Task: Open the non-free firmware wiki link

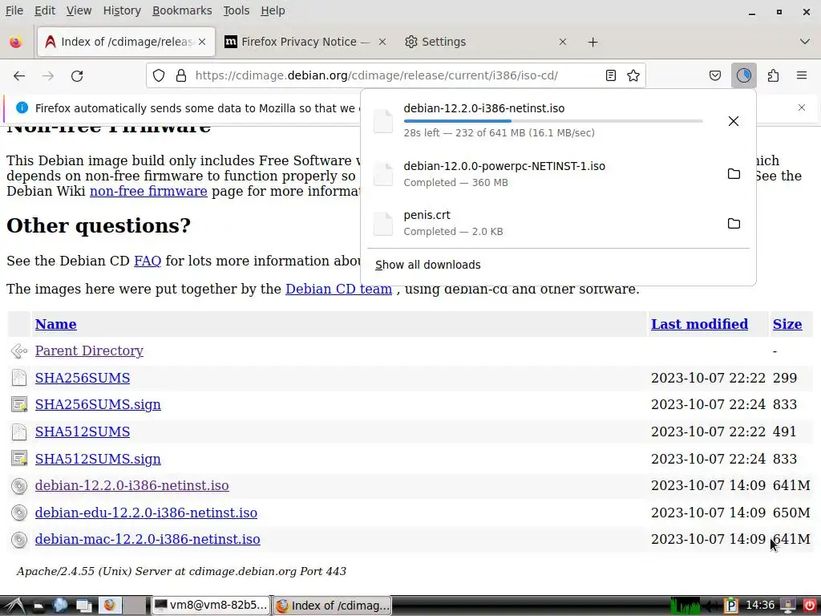Action: coord(148,191)
